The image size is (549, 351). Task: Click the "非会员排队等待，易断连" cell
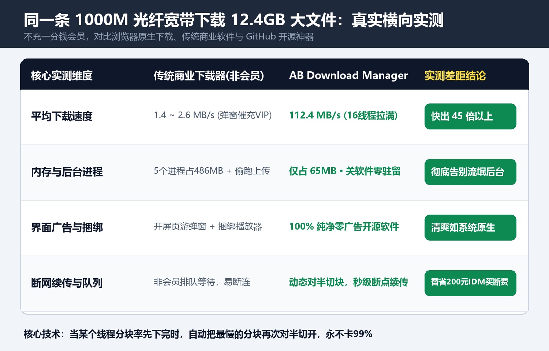click(x=202, y=282)
